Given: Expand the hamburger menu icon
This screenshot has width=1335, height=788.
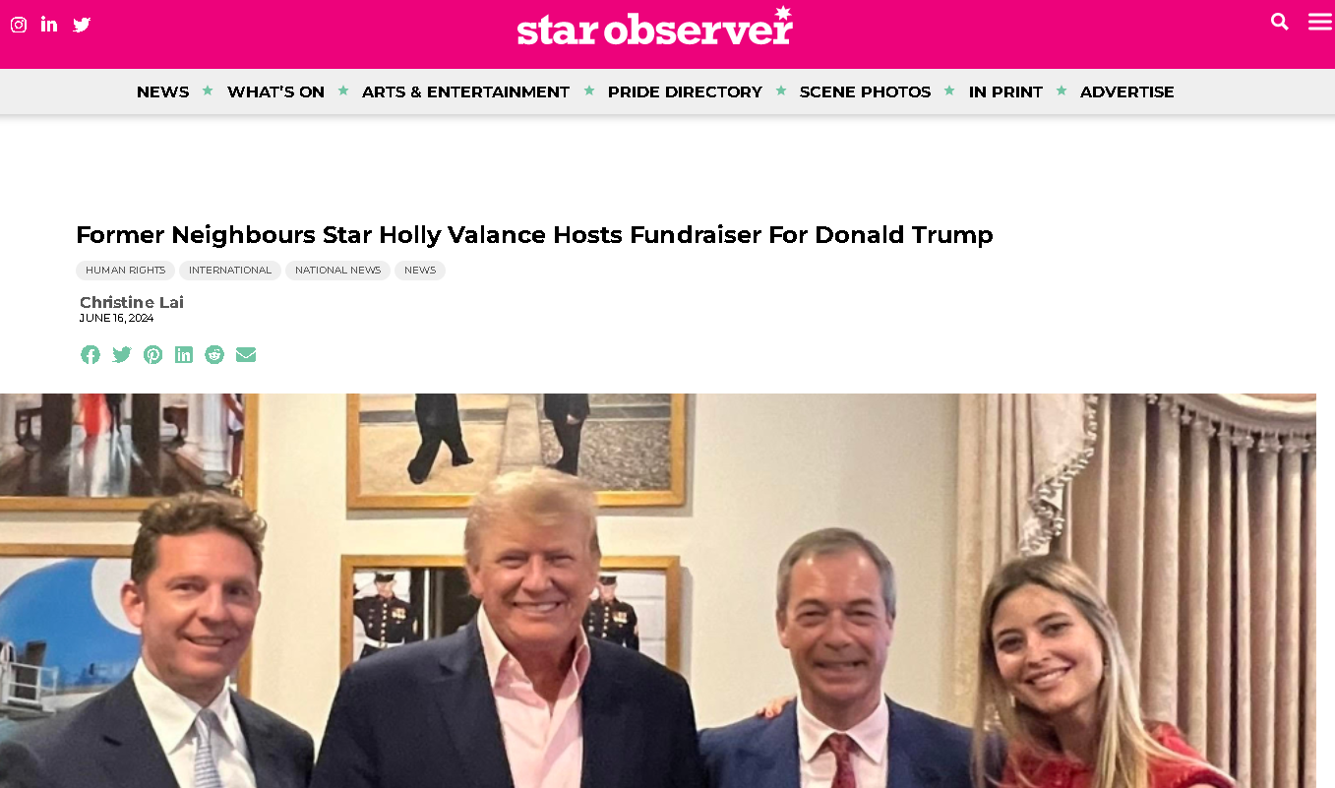Looking at the screenshot, I should pyautogui.click(x=1320, y=22).
